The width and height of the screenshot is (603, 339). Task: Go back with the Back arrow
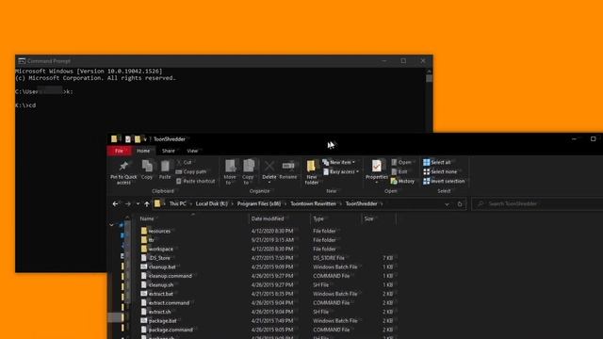[x=115, y=203]
